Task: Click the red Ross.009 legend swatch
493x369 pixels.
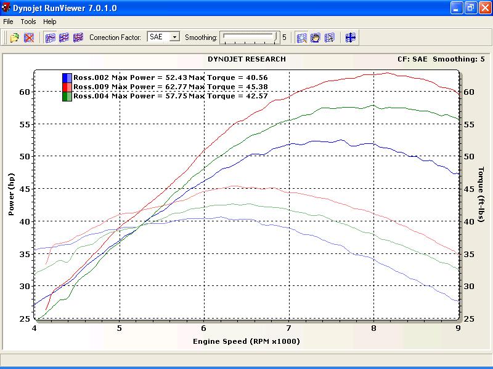Action: [67, 87]
